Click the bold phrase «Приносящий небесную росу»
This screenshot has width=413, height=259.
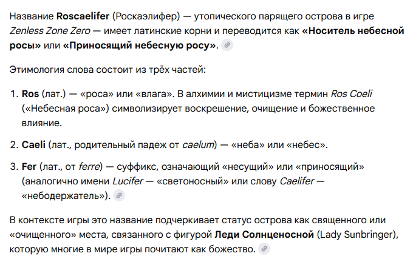point(140,45)
